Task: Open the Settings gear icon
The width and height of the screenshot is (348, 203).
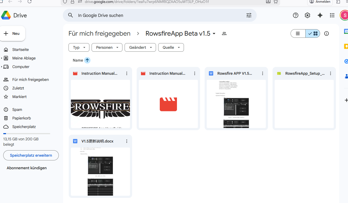Action: pyautogui.click(x=307, y=16)
